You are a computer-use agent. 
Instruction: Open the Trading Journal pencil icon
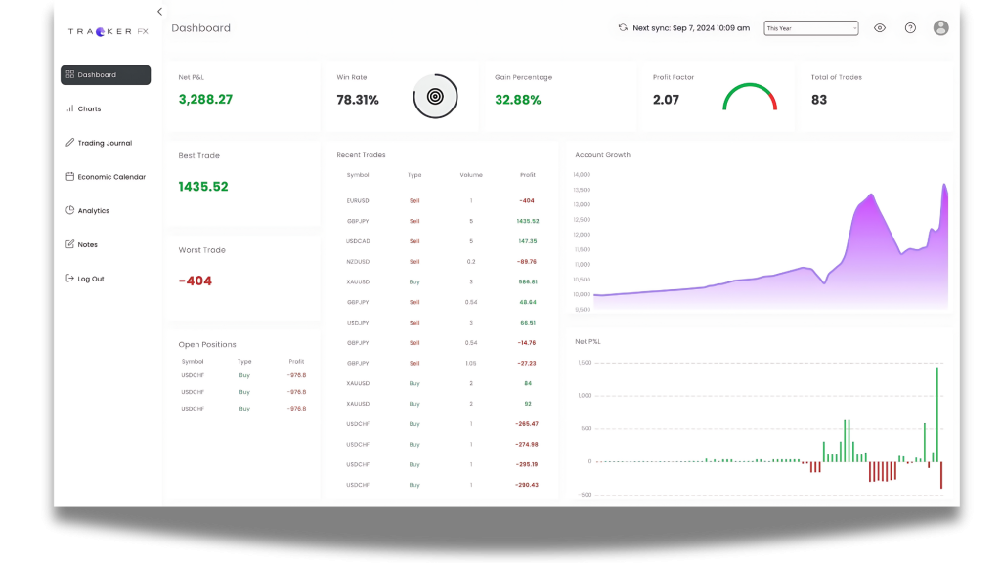pos(70,143)
